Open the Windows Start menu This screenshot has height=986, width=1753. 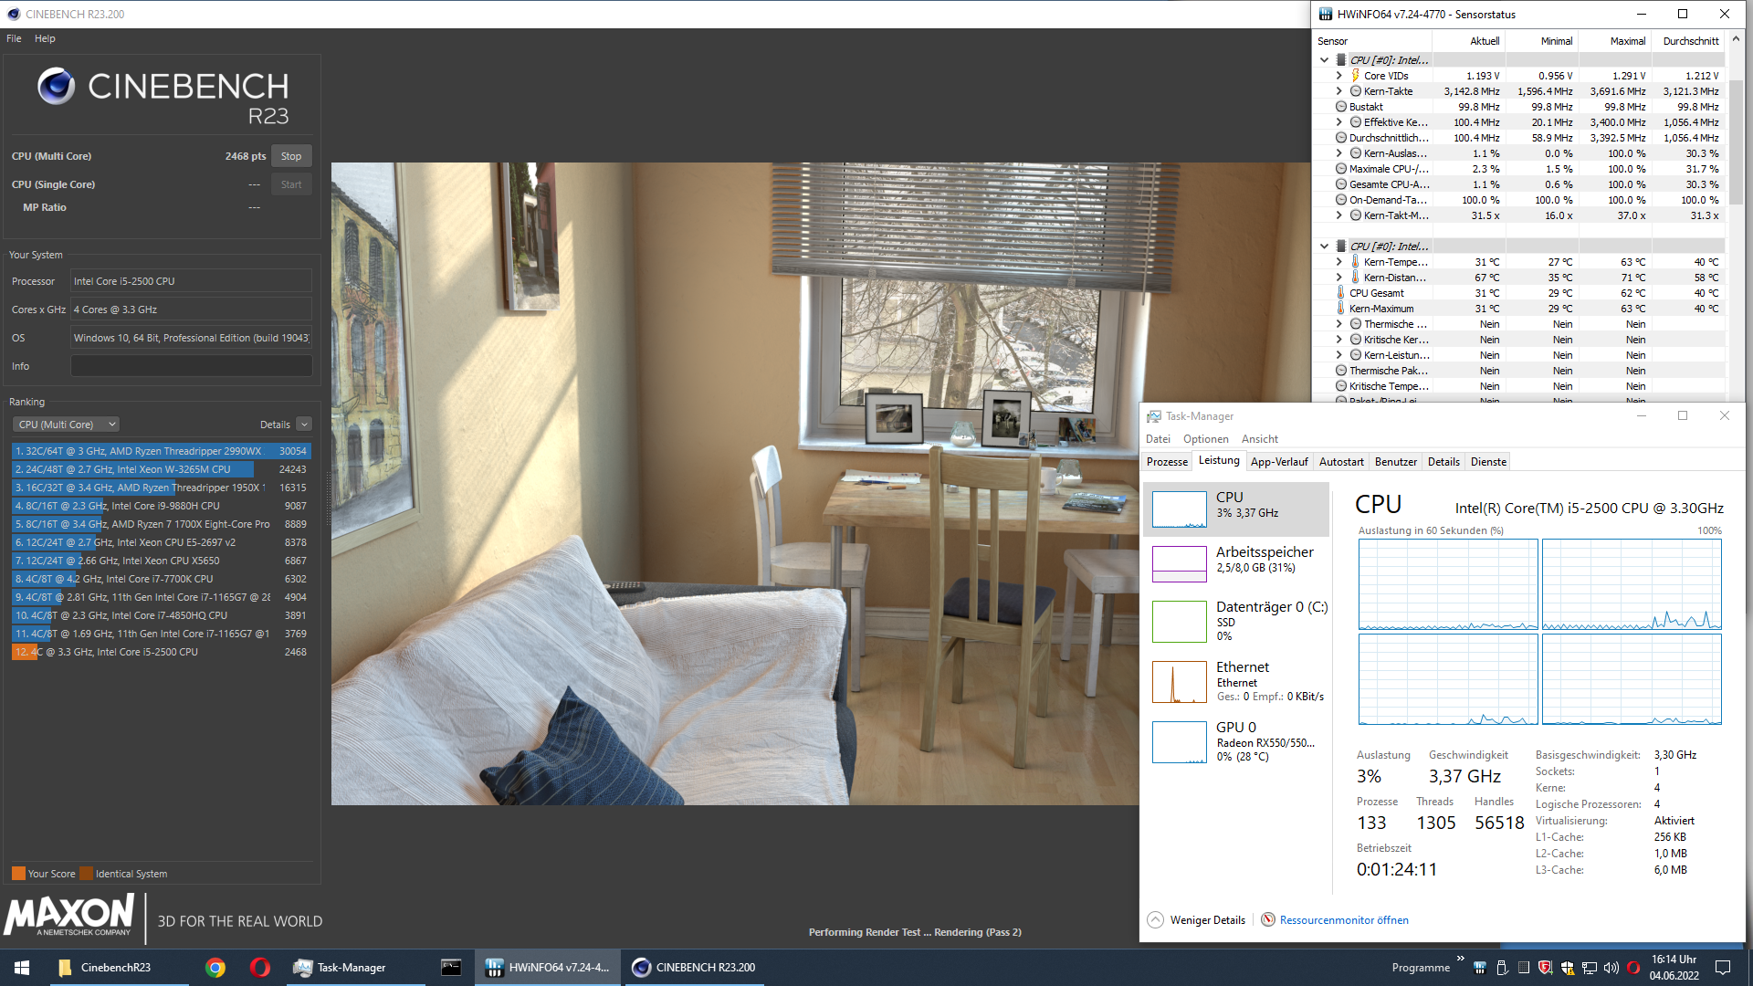click(22, 968)
